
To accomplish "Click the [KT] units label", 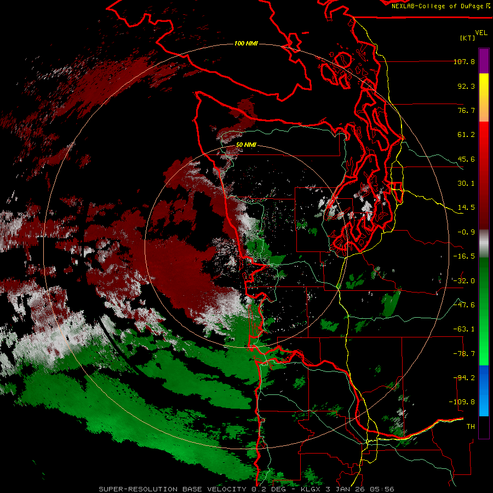I will click(468, 38).
